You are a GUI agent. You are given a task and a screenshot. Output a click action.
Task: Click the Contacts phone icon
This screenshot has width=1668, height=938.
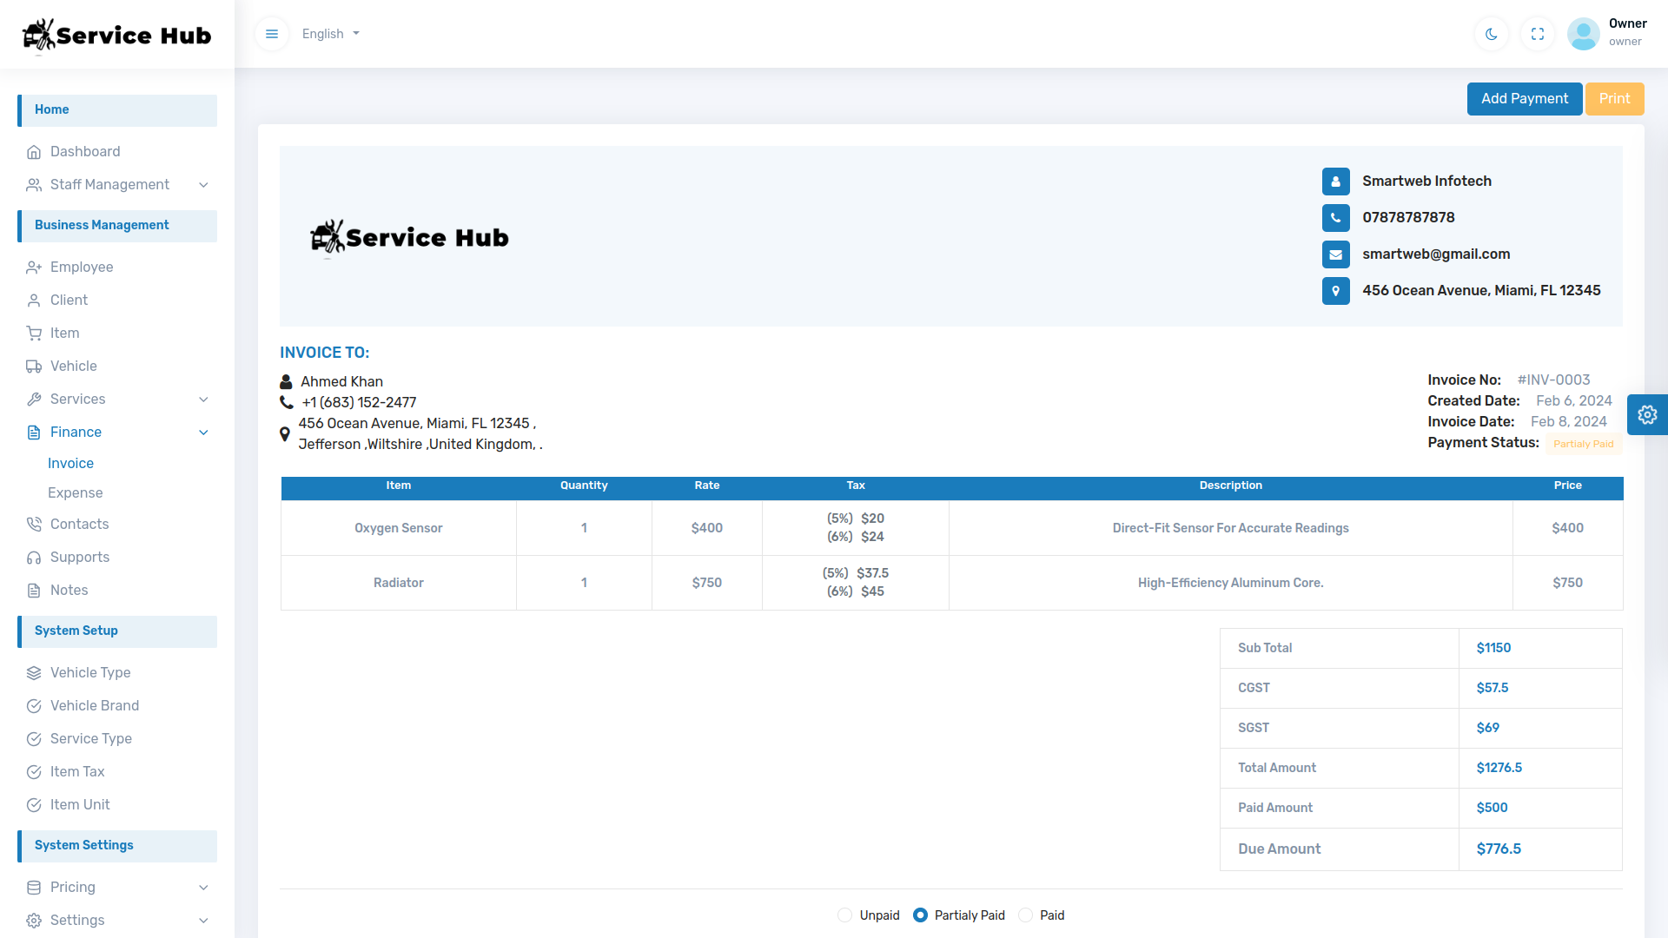point(34,525)
